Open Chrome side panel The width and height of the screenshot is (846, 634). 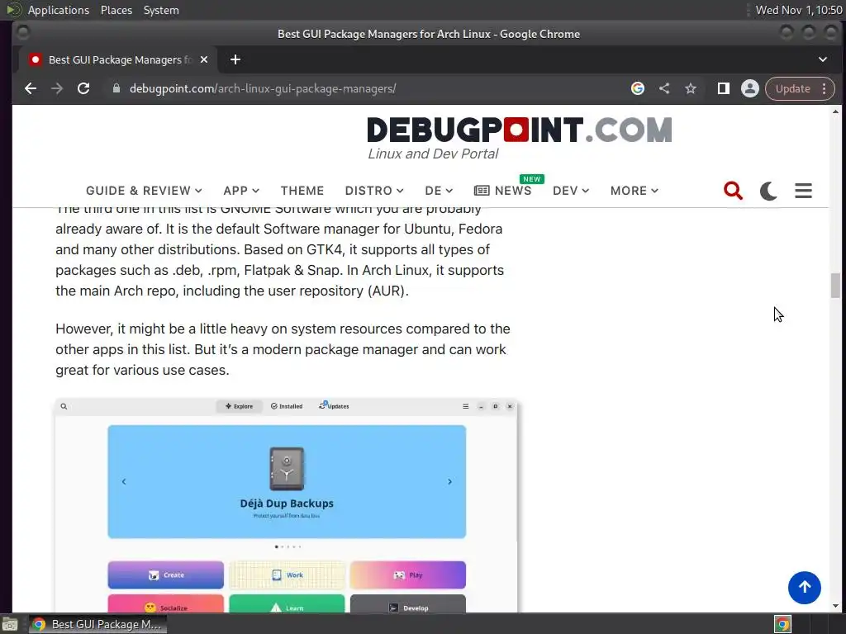click(x=724, y=88)
